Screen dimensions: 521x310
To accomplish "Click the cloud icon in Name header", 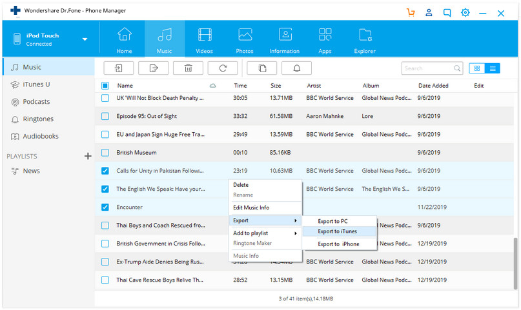I will (212, 86).
